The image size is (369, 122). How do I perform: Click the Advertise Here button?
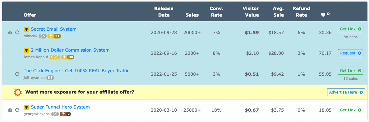point(346,92)
